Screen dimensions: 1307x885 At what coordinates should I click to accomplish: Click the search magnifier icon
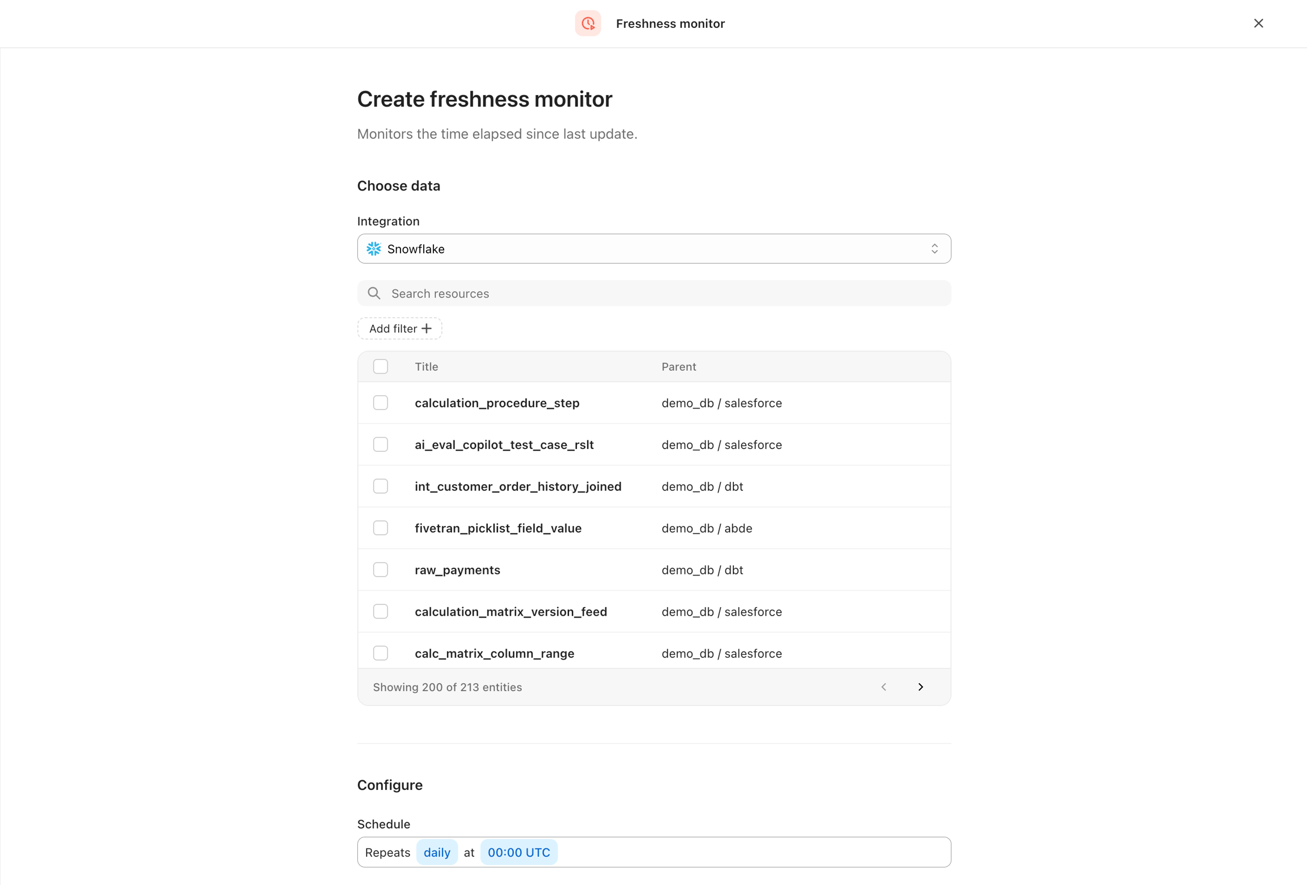pos(374,293)
